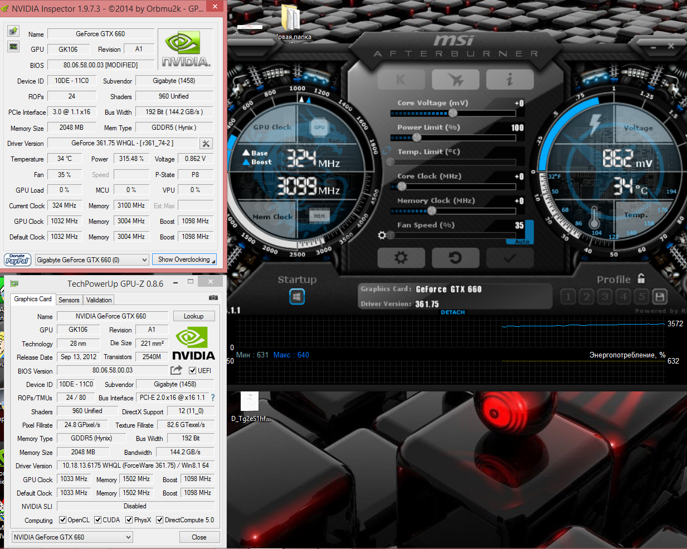Toggle the OpenCL checkbox
This screenshot has height=549, width=687.
[63, 520]
